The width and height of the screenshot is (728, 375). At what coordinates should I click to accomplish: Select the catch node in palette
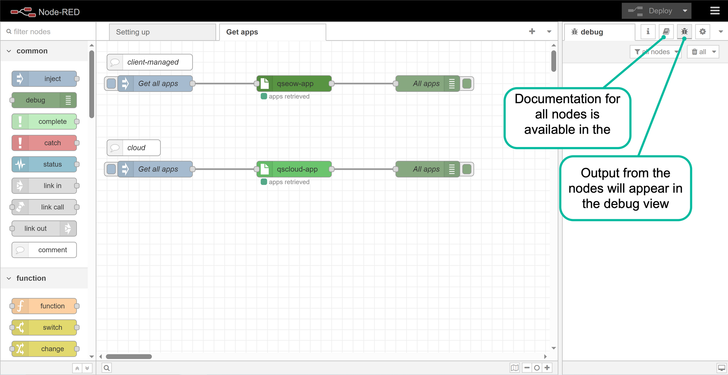point(44,143)
